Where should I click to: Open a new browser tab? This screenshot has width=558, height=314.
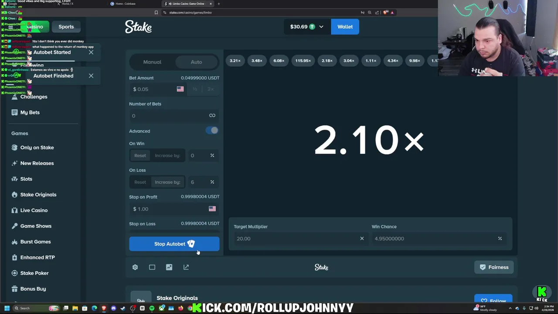coord(219,3)
